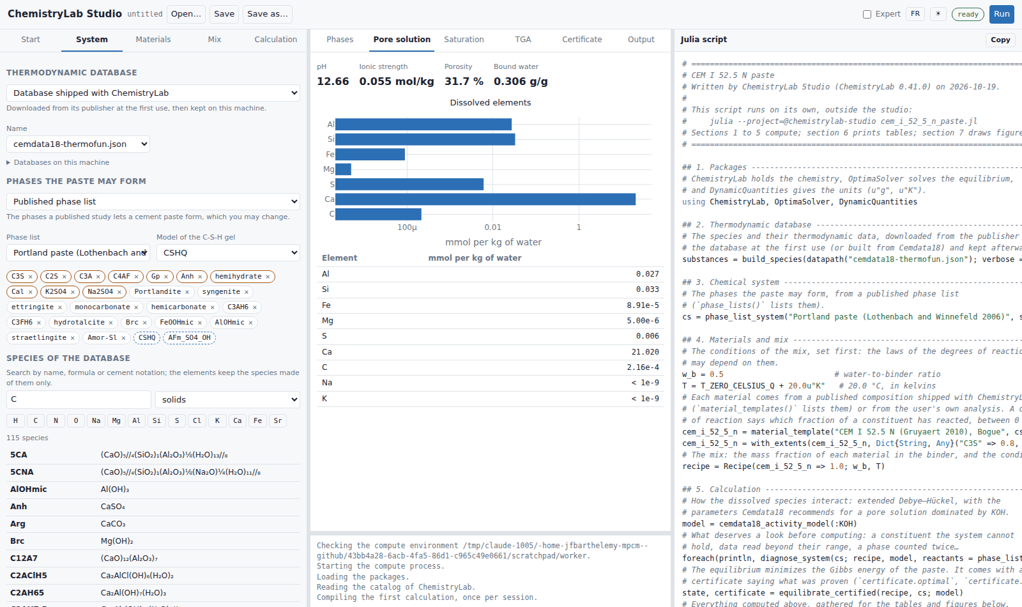Click the Ca bar in the chart

pos(485,199)
